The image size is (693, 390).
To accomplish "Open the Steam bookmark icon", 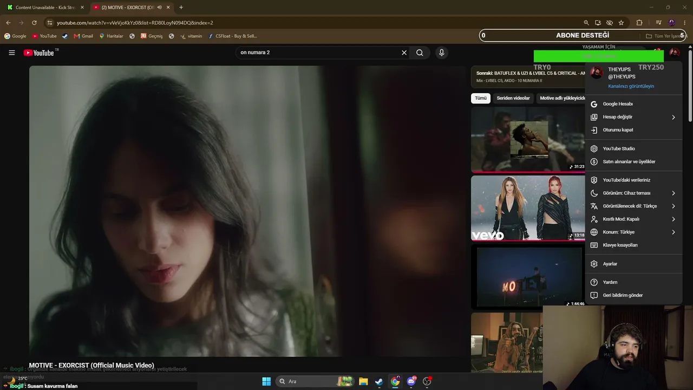I will click(x=65, y=36).
